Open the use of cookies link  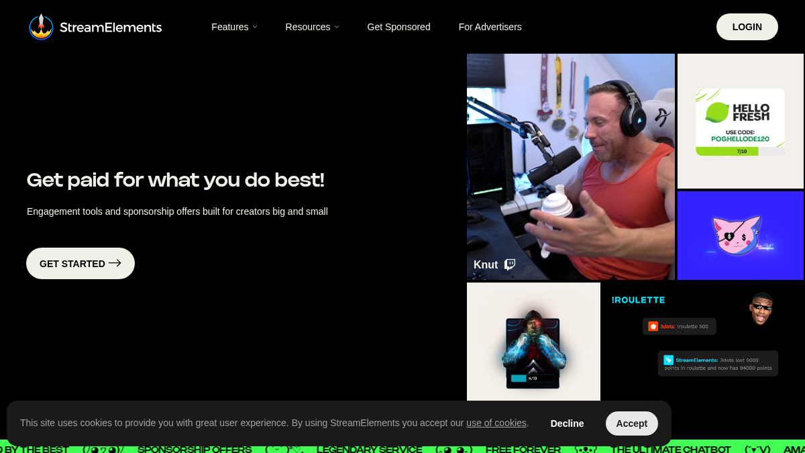(496, 423)
